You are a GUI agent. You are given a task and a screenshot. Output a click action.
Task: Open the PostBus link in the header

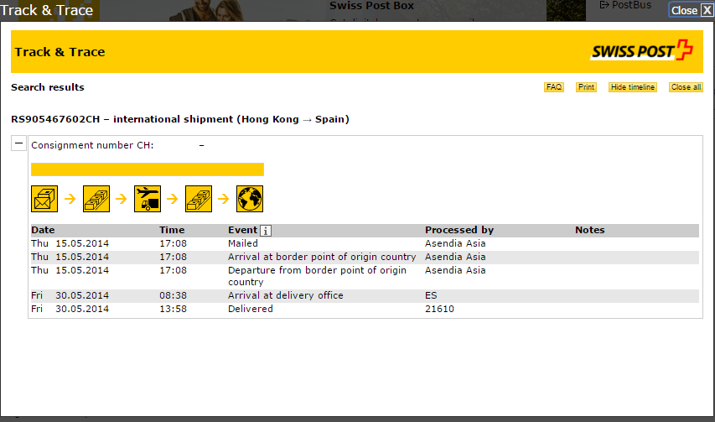tap(625, 6)
